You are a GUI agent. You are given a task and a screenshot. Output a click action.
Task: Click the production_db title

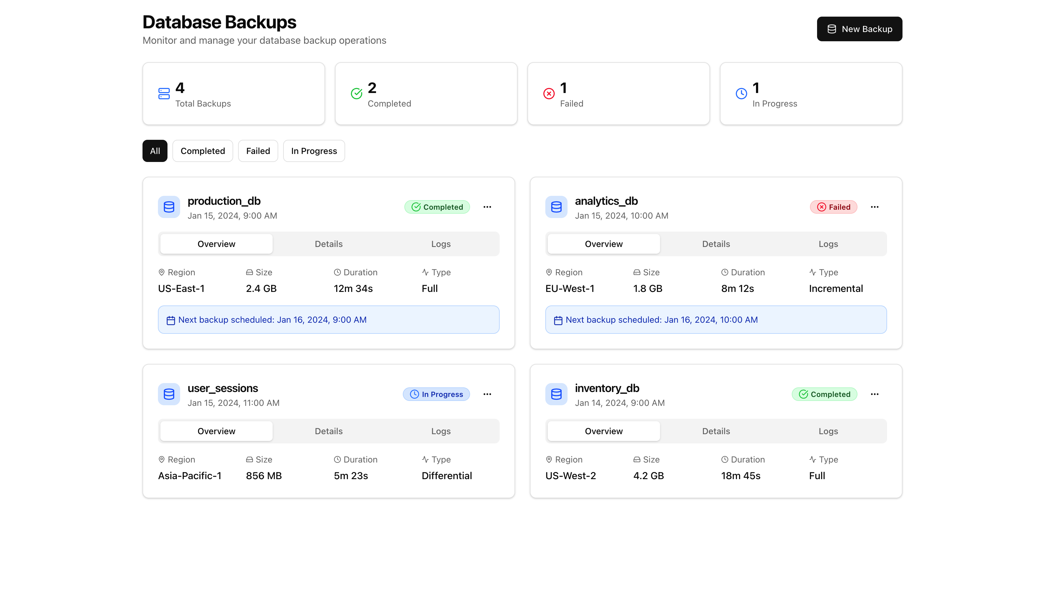[224, 201]
